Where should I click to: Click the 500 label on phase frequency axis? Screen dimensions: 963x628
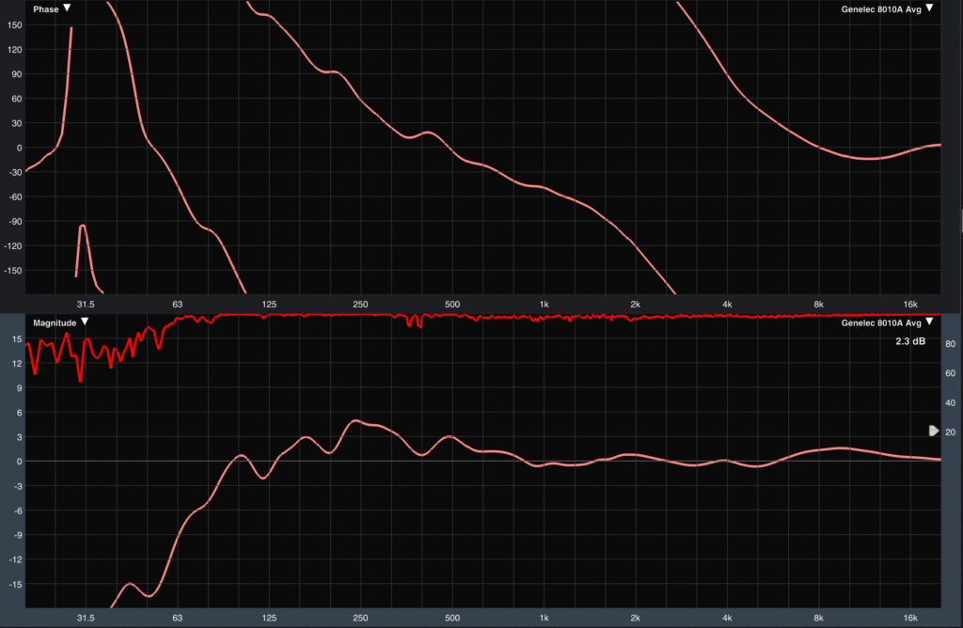(451, 305)
